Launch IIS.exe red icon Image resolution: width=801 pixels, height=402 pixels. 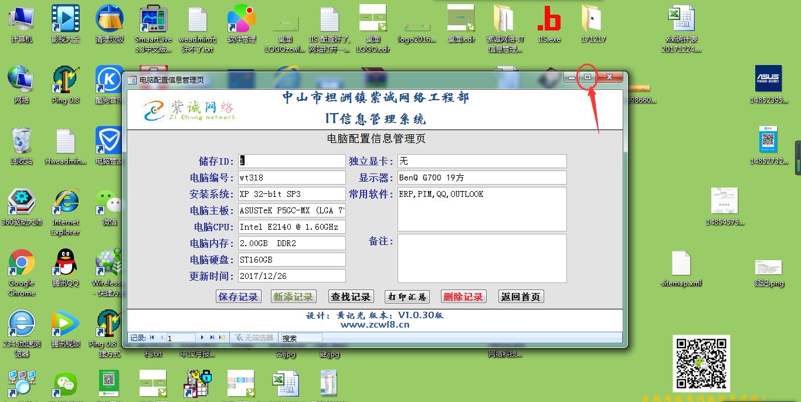(549, 24)
